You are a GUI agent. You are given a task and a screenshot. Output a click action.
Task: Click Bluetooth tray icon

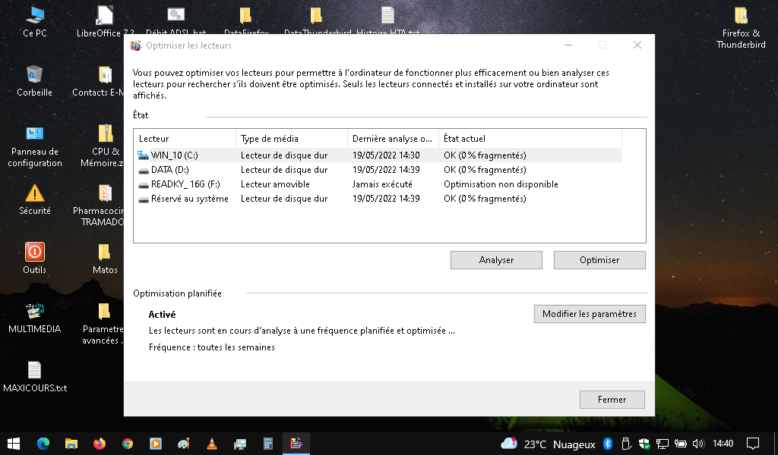(607, 444)
